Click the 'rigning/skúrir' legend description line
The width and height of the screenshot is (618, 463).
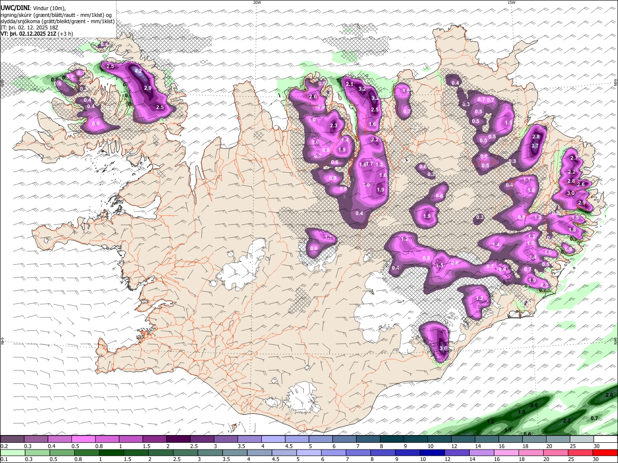click(56, 14)
